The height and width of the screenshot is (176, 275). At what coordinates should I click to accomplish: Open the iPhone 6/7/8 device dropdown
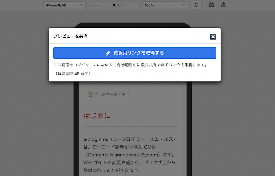64,5
